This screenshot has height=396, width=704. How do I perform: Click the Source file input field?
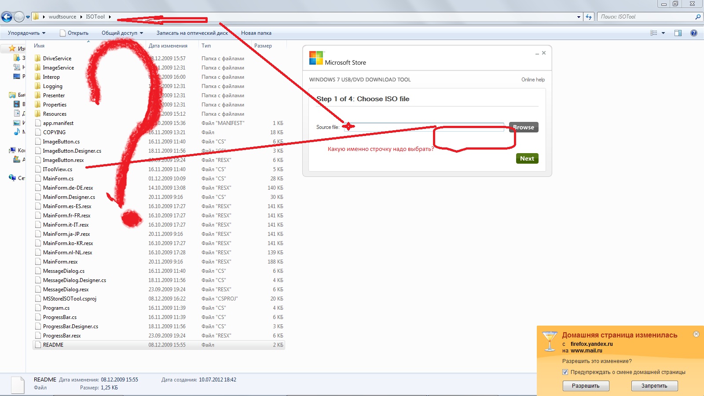coord(424,127)
